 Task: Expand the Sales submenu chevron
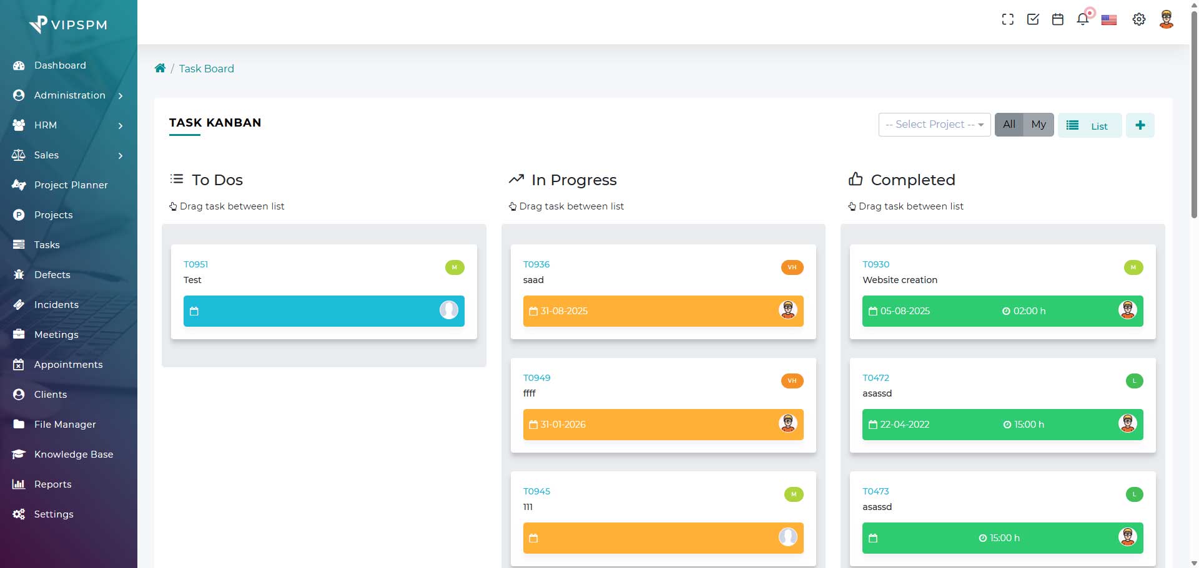121,155
